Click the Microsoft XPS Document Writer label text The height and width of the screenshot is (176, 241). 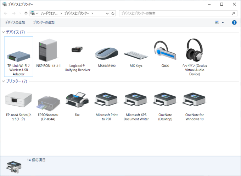click(136, 117)
